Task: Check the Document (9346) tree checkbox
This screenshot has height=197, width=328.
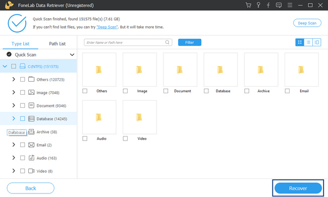Action: (22, 105)
